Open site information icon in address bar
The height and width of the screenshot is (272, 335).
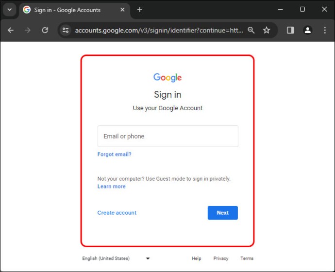click(66, 30)
